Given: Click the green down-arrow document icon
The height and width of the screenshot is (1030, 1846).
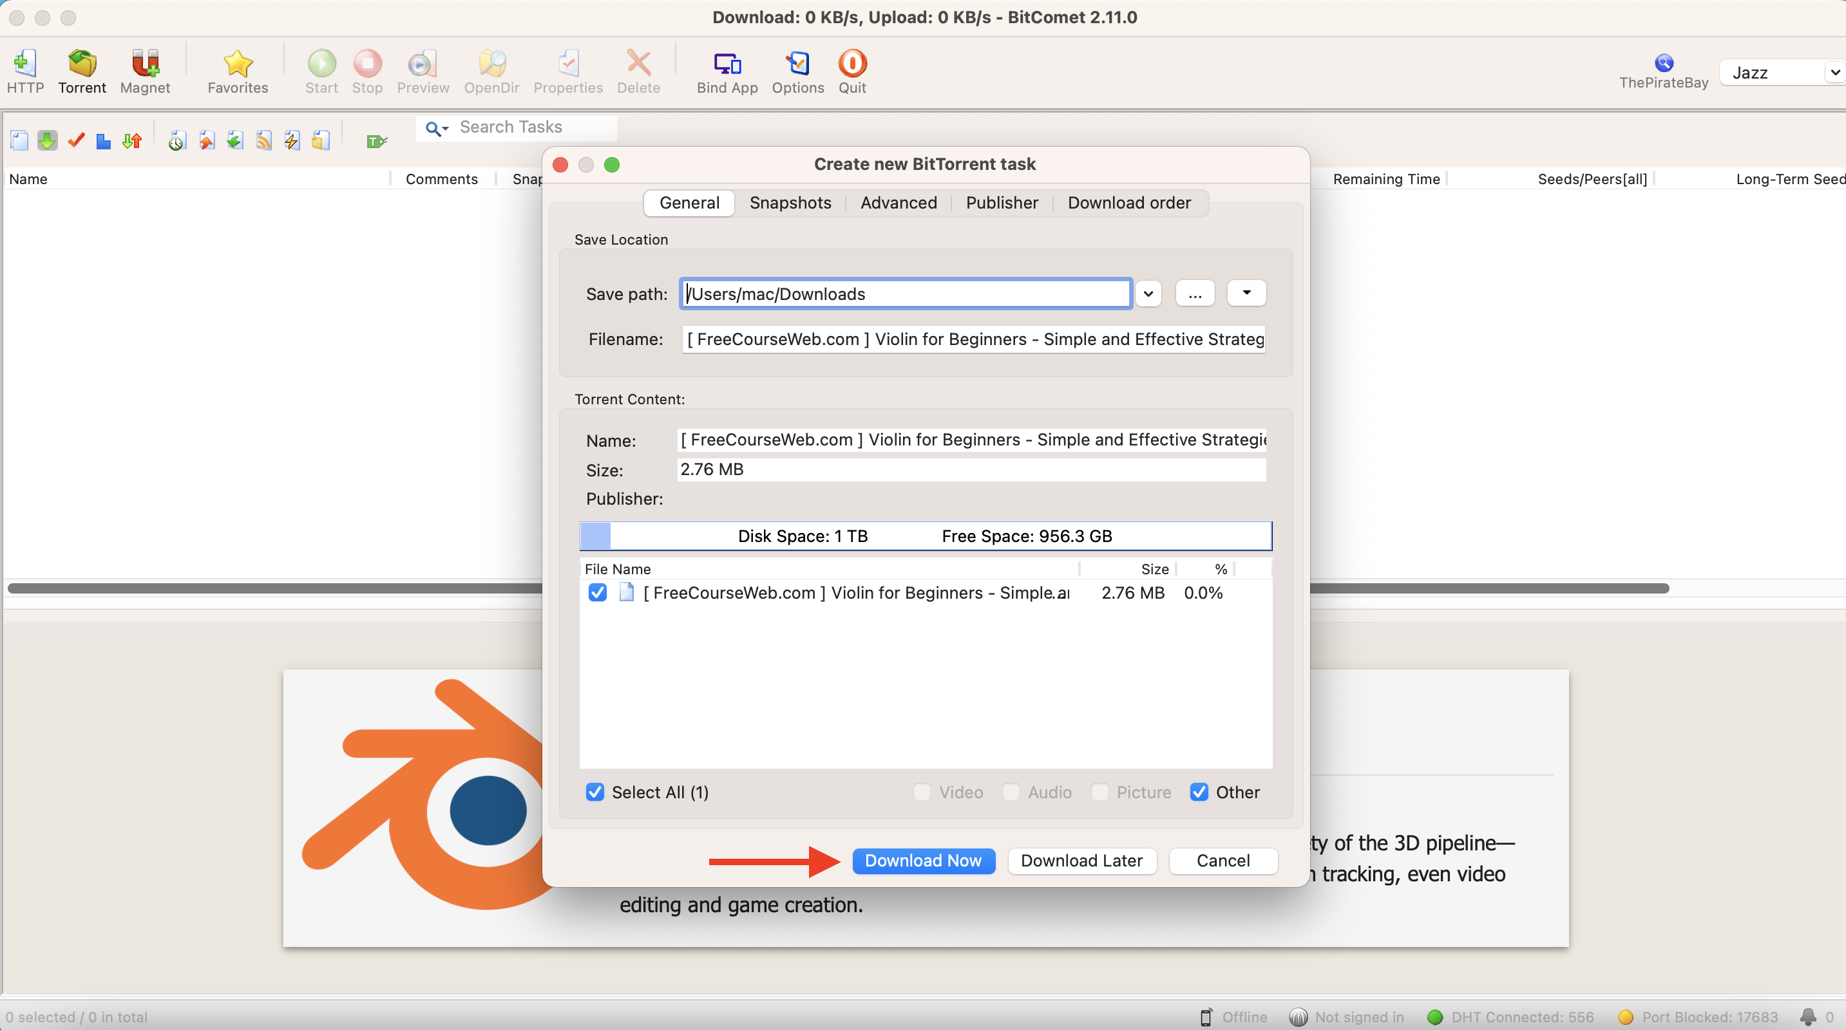Looking at the screenshot, I should [x=234, y=140].
